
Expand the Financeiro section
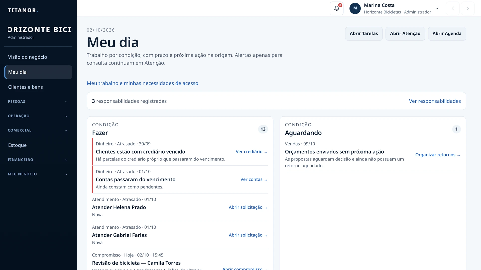click(38, 160)
